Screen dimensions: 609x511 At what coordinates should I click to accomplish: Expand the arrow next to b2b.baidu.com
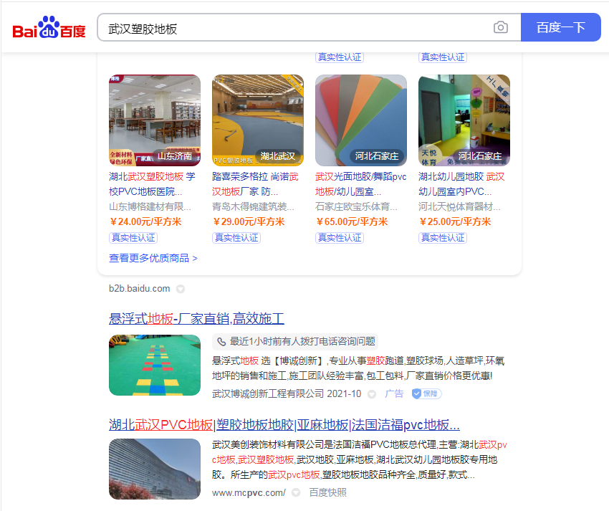pyautogui.click(x=181, y=289)
